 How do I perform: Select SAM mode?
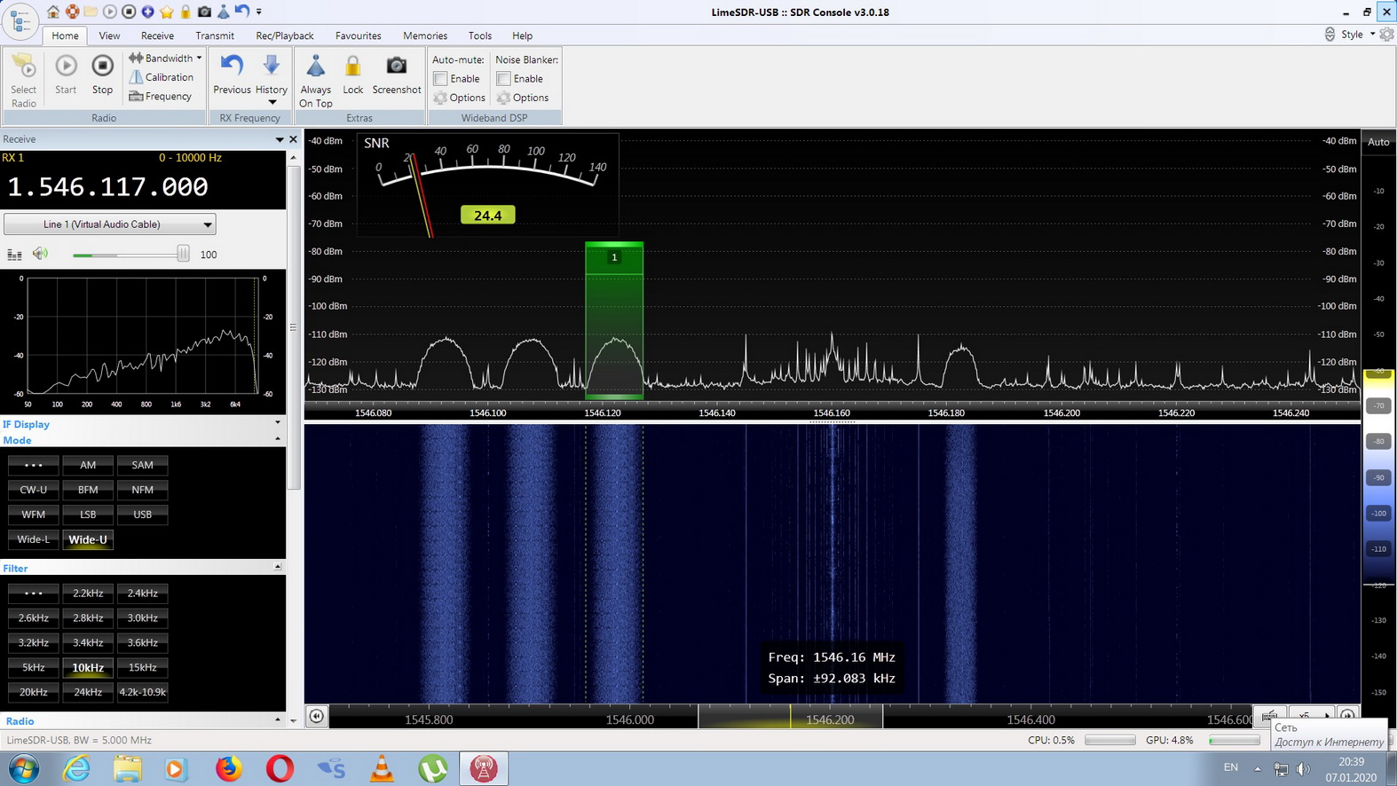142,465
